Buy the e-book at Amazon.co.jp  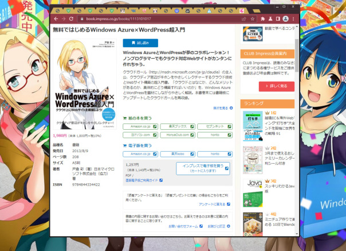[x=140, y=154]
